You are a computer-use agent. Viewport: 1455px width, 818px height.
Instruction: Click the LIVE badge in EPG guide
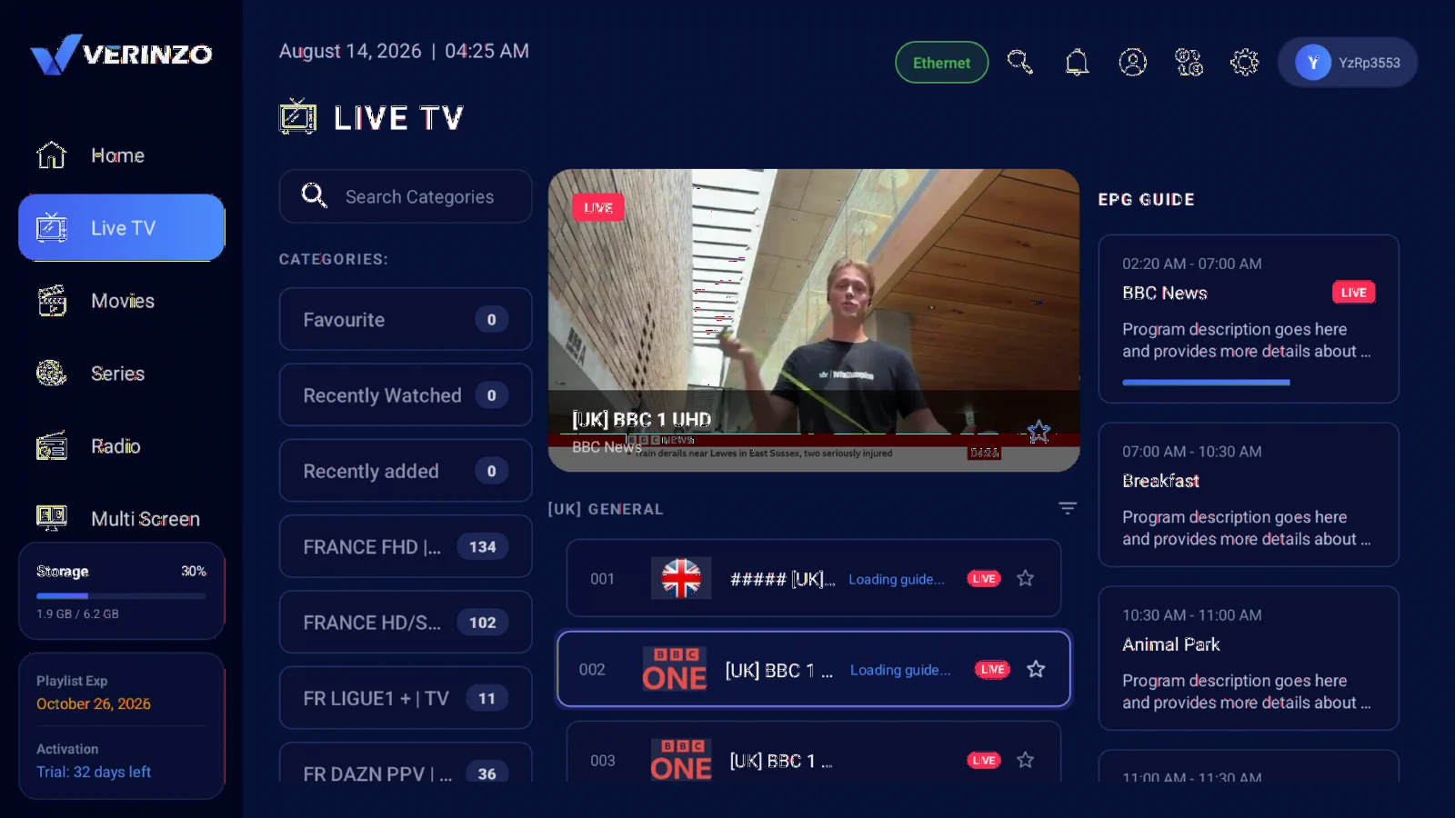pyautogui.click(x=1353, y=293)
